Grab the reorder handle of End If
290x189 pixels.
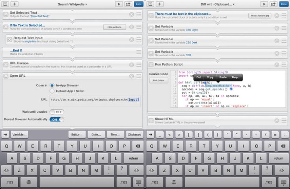tap(139, 52)
